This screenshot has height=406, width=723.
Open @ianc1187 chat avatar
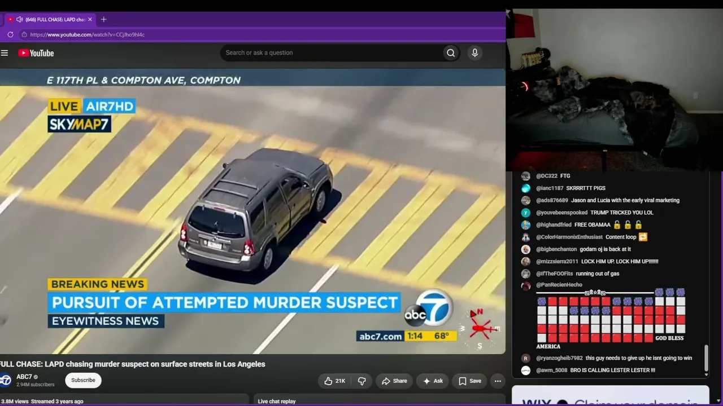coord(526,188)
